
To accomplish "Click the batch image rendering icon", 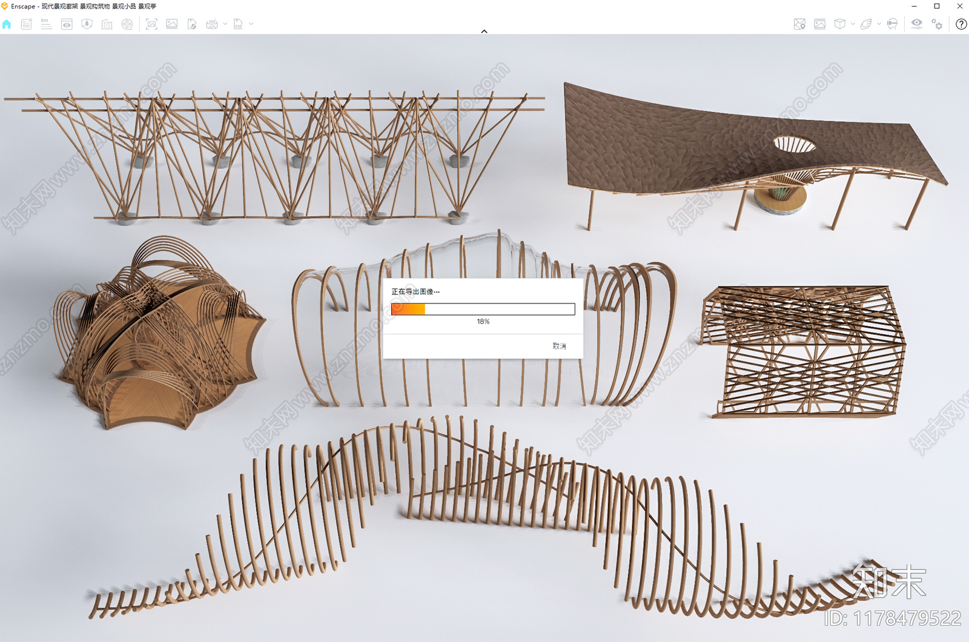I will [172, 24].
